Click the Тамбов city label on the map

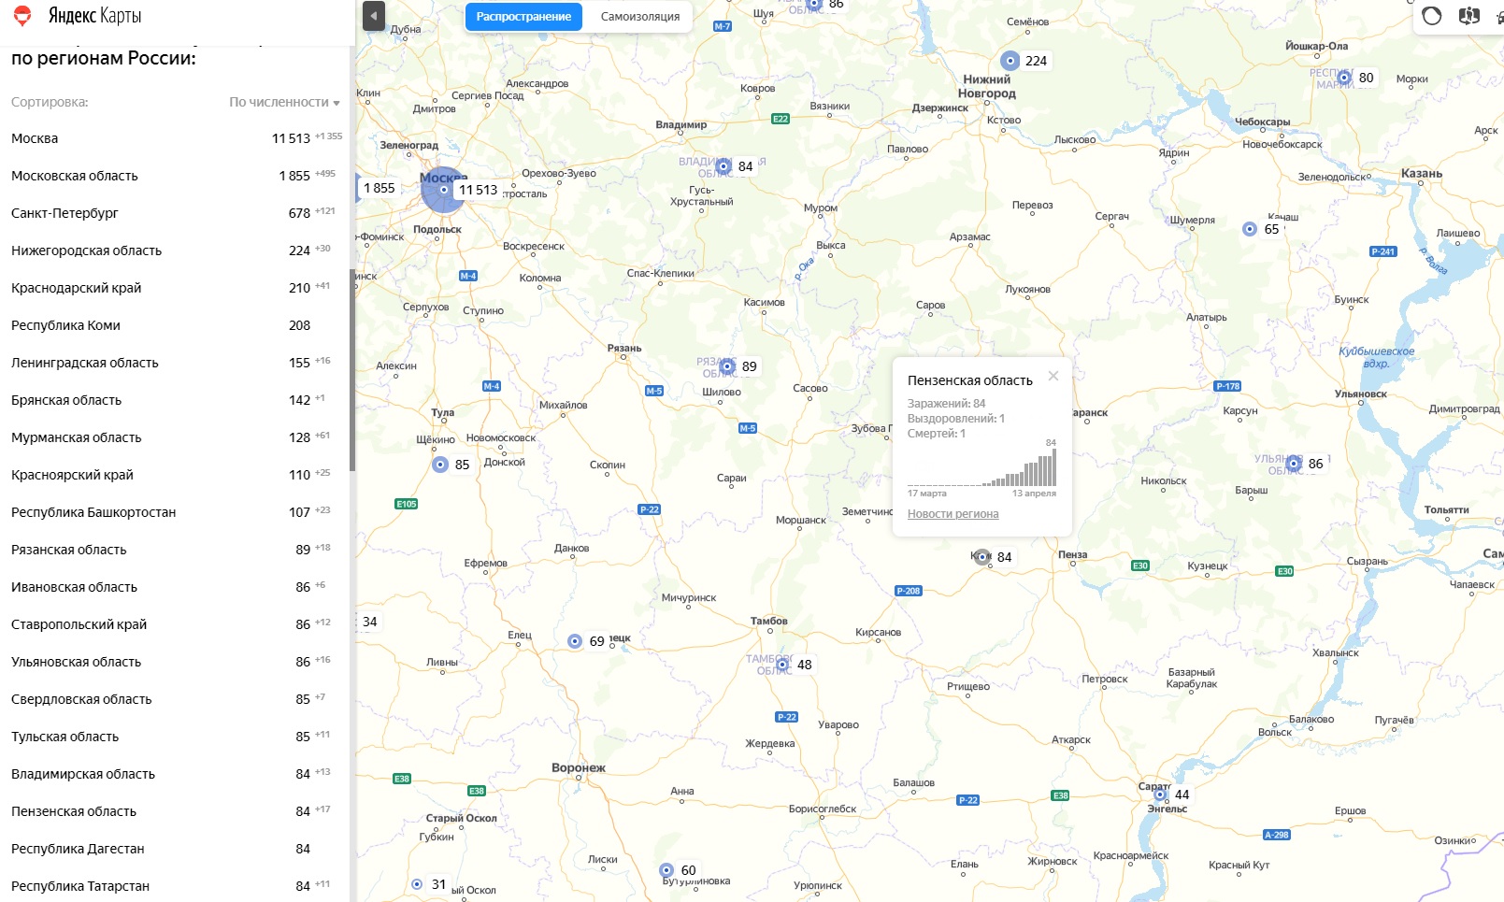(x=769, y=621)
